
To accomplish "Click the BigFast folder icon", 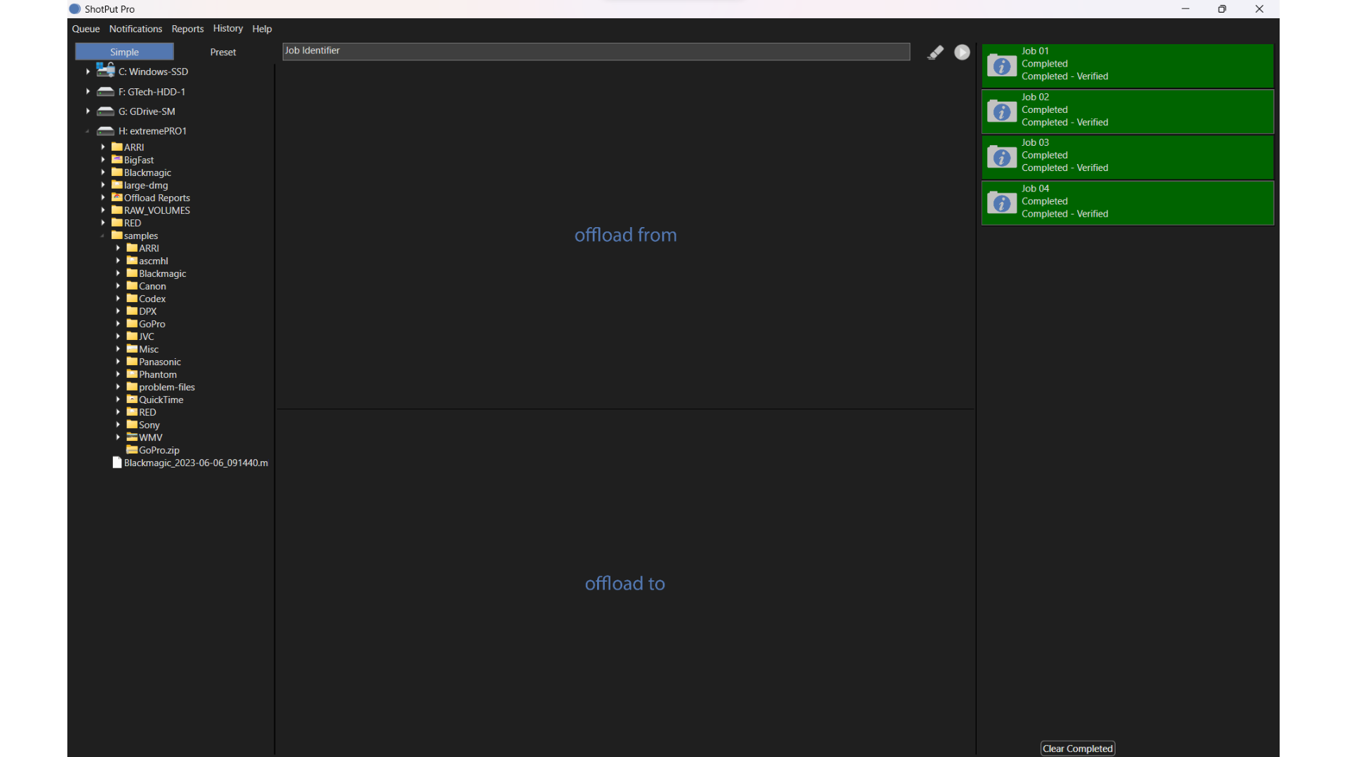I will 117,160.
